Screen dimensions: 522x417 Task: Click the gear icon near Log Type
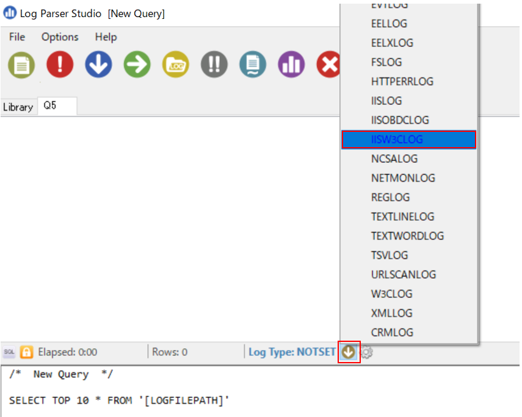coord(368,352)
